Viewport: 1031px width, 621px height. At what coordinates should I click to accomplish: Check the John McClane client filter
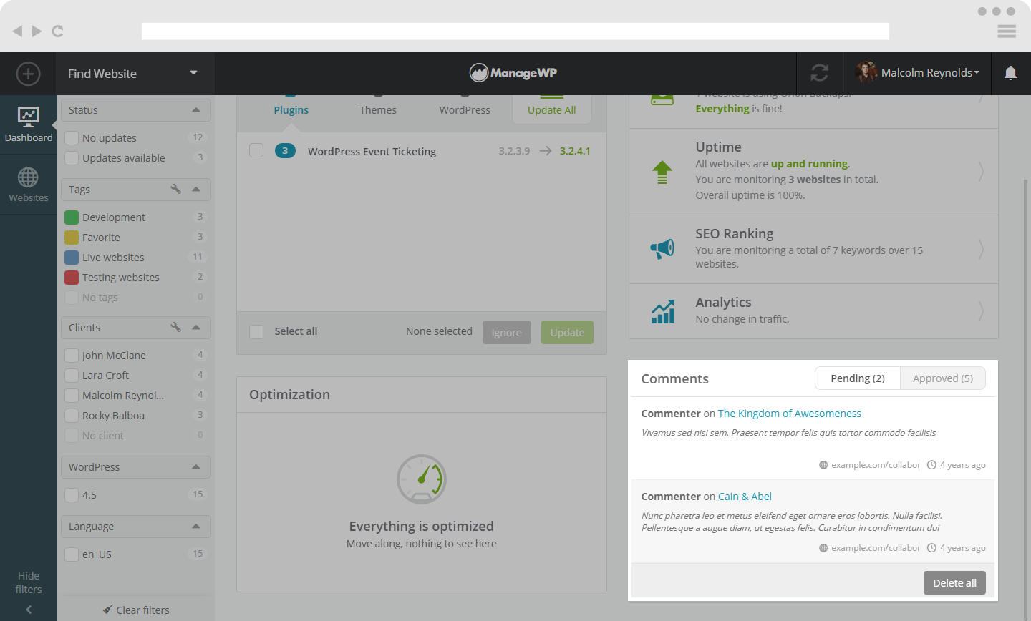tap(72, 355)
